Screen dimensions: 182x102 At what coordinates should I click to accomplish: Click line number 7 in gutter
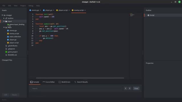33,29
